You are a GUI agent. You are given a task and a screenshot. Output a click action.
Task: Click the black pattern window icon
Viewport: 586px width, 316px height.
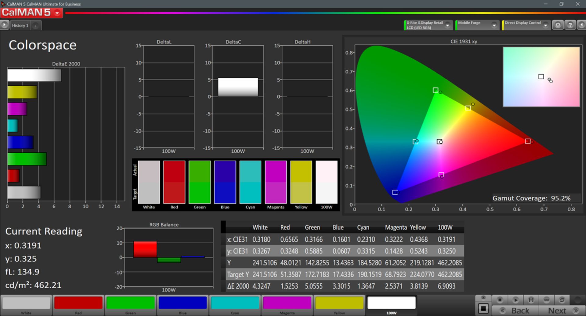[483, 308]
